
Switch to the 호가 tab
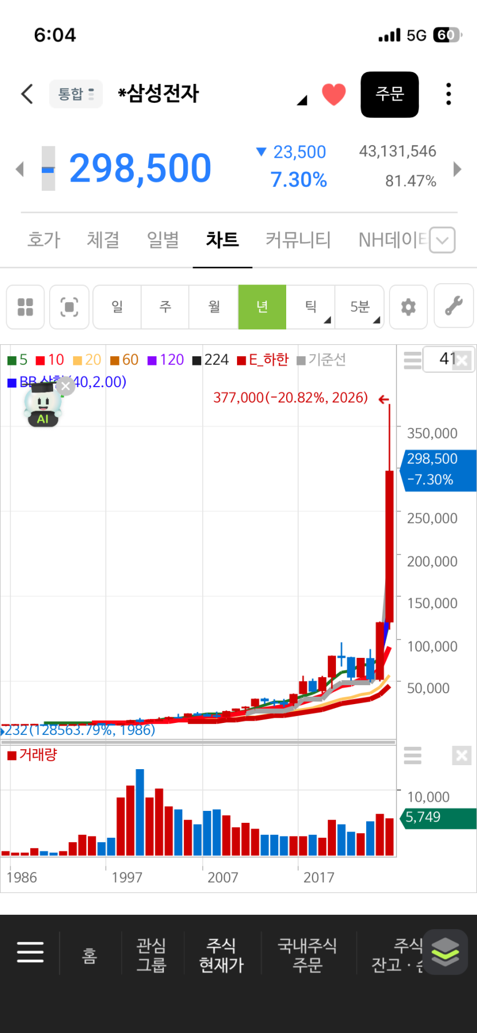point(44,239)
